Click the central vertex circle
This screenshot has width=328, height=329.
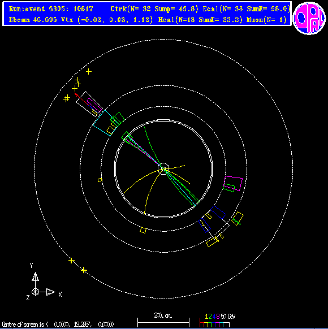(x=163, y=168)
